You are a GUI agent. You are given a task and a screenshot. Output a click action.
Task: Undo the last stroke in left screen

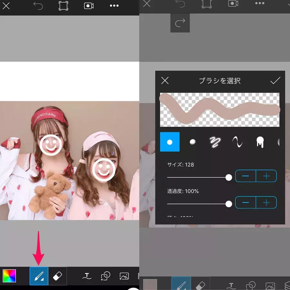pos(38,6)
